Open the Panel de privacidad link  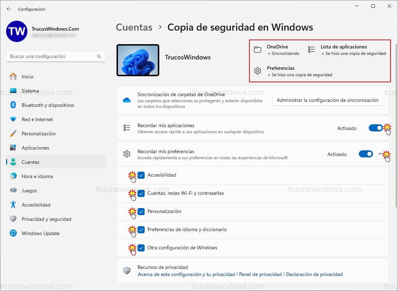(x=261, y=274)
